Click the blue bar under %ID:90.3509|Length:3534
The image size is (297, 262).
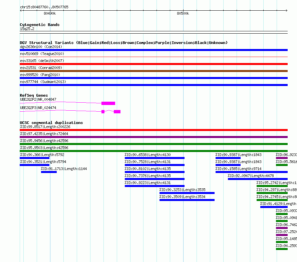click(x=187, y=200)
